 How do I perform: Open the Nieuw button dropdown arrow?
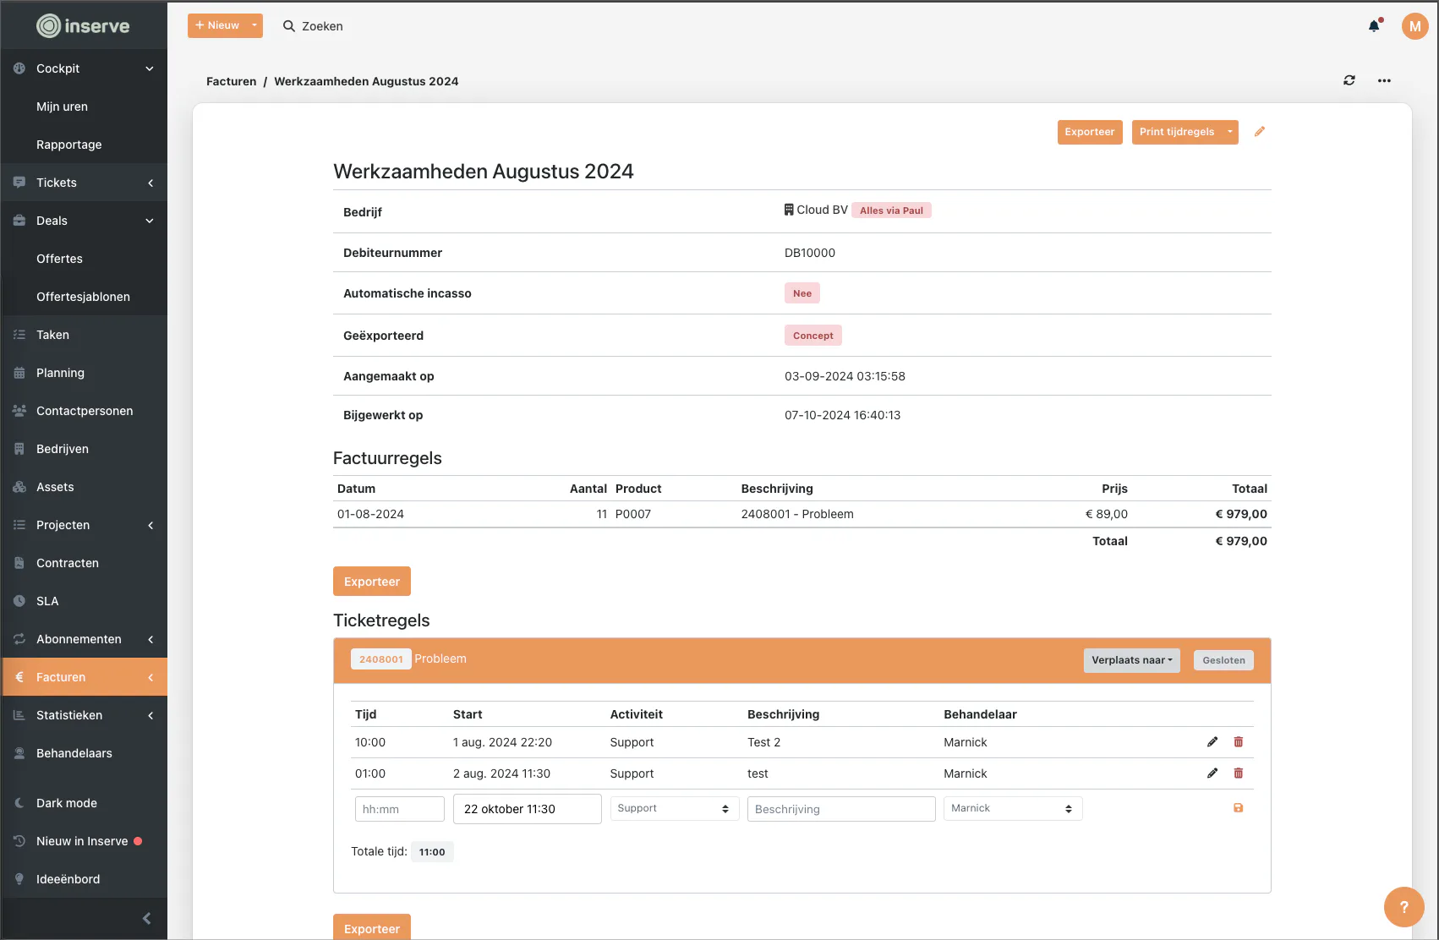point(254,25)
